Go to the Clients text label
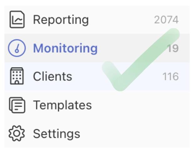195x152 pixels. tap(53, 77)
